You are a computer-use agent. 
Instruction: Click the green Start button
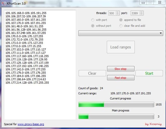coord(149,73)
